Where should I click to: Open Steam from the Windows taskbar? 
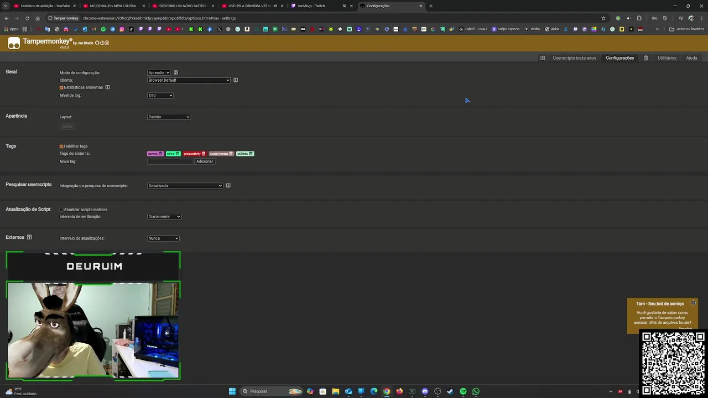pos(450,391)
